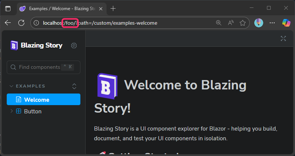Click the large Blazing Story book logo
The image size is (295, 156).
107,86
